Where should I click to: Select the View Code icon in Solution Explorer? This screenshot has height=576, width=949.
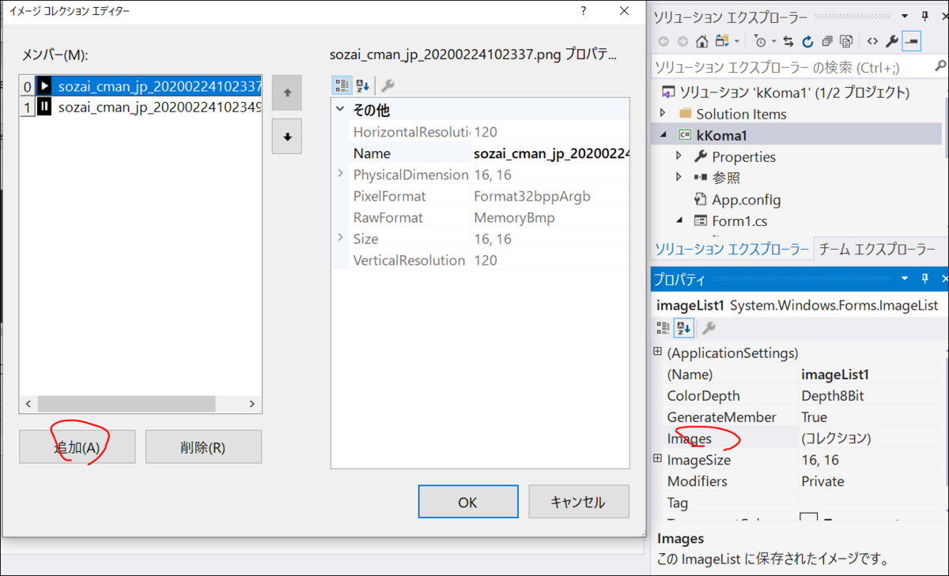point(872,40)
